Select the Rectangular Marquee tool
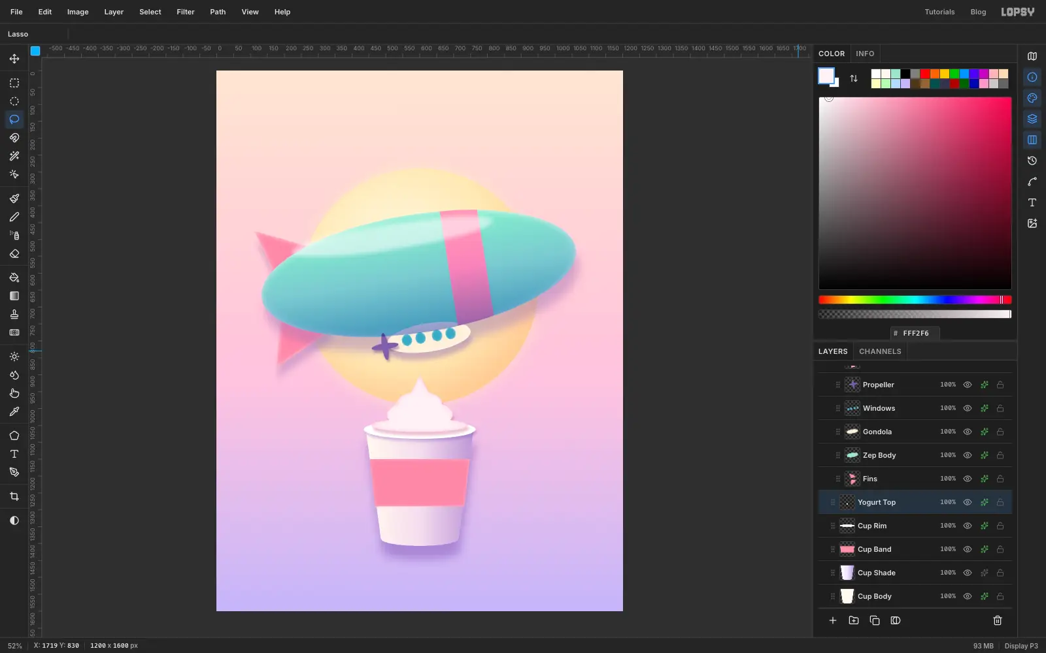This screenshot has width=1046, height=653. coord(14,83)
